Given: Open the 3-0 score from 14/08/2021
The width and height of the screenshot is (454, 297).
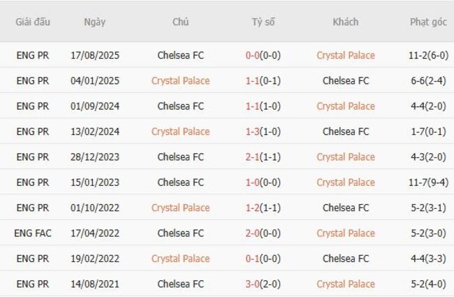Looking at the screenshot, I should click(x=253, y=284).
